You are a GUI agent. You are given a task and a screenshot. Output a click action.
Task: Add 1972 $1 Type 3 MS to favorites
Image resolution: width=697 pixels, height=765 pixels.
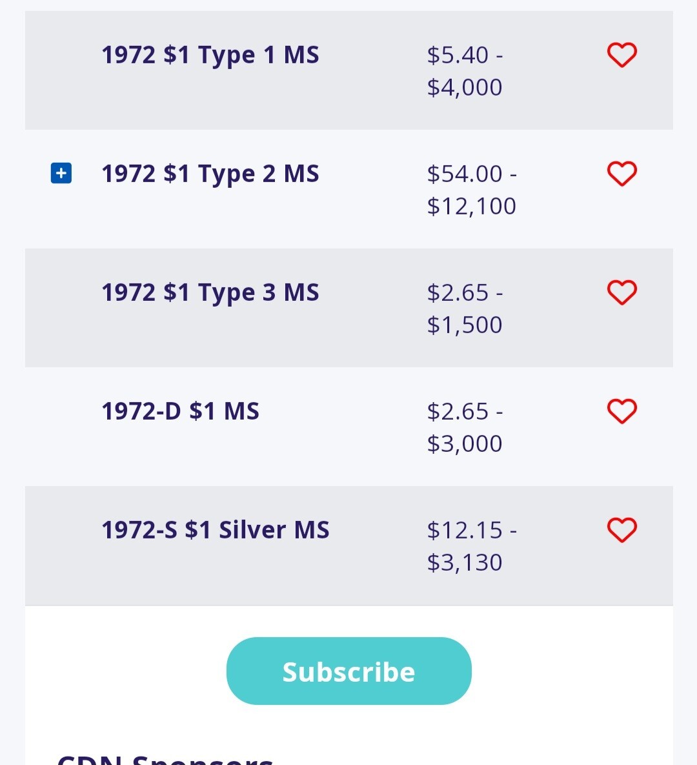coord(622,292)
